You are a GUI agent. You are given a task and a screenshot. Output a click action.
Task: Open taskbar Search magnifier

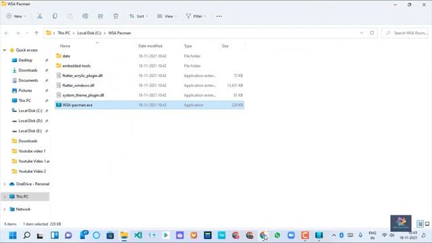27,236
